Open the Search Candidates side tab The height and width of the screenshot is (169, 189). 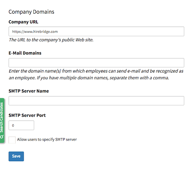2,120
